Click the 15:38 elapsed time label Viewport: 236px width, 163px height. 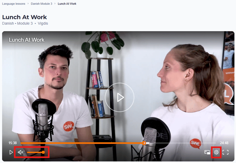pyautogui.click(x=13, y=143)
